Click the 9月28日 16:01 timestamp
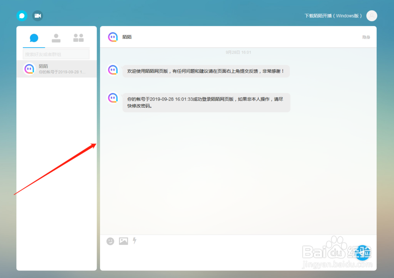The height and width of the screenshot is (278, 394). [238, 52]
